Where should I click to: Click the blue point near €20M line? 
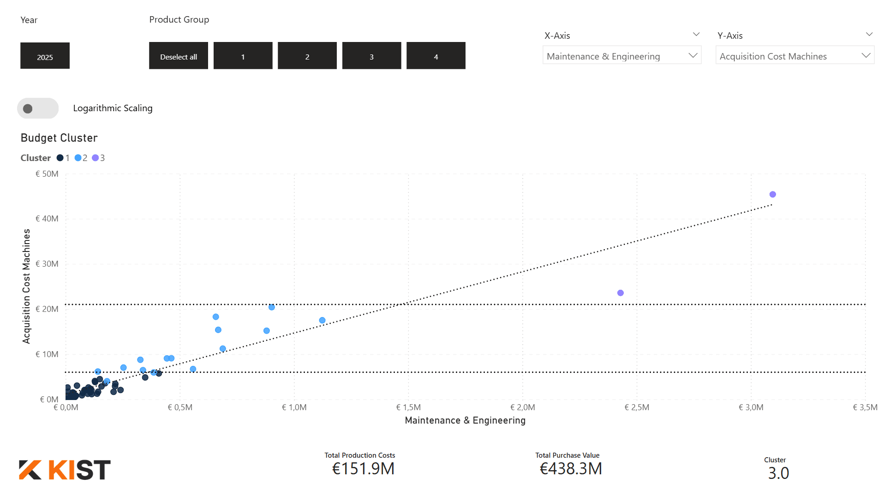pos(271,307)
